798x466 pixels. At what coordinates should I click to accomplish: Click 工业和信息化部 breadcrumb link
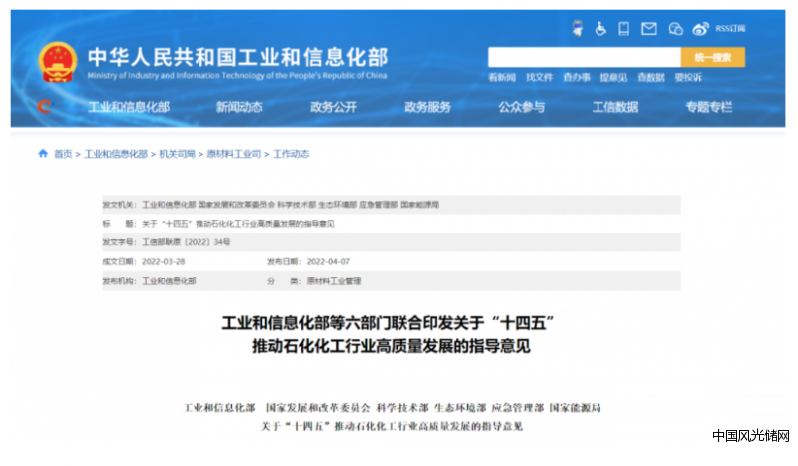[x=116, y=154]
